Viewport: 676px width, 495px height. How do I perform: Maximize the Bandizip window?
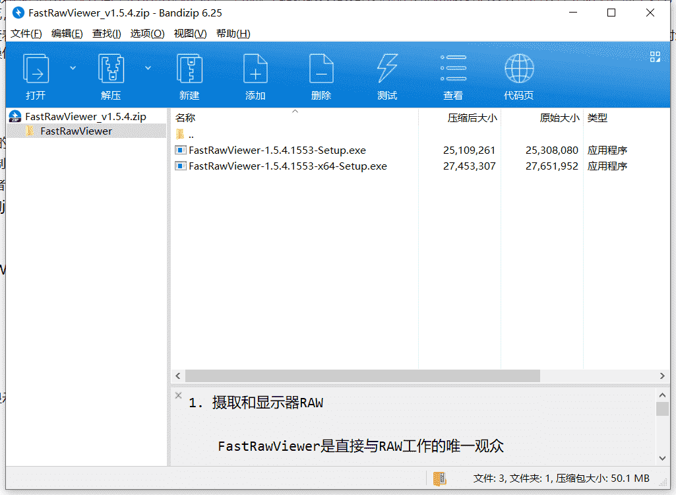click(x=611, y=13)
